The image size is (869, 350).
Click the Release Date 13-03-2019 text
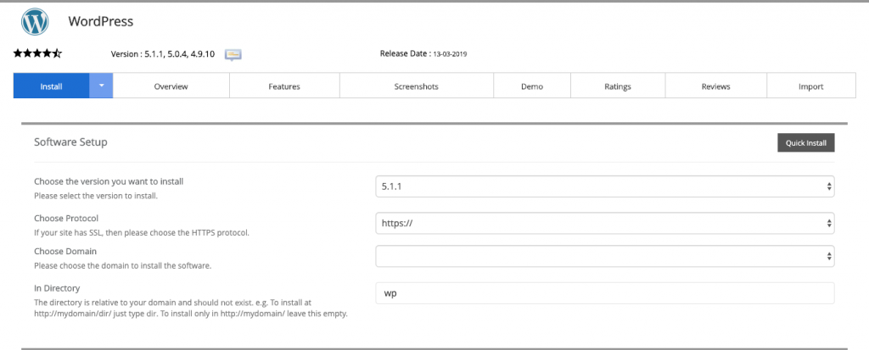(x=423, y=53)
